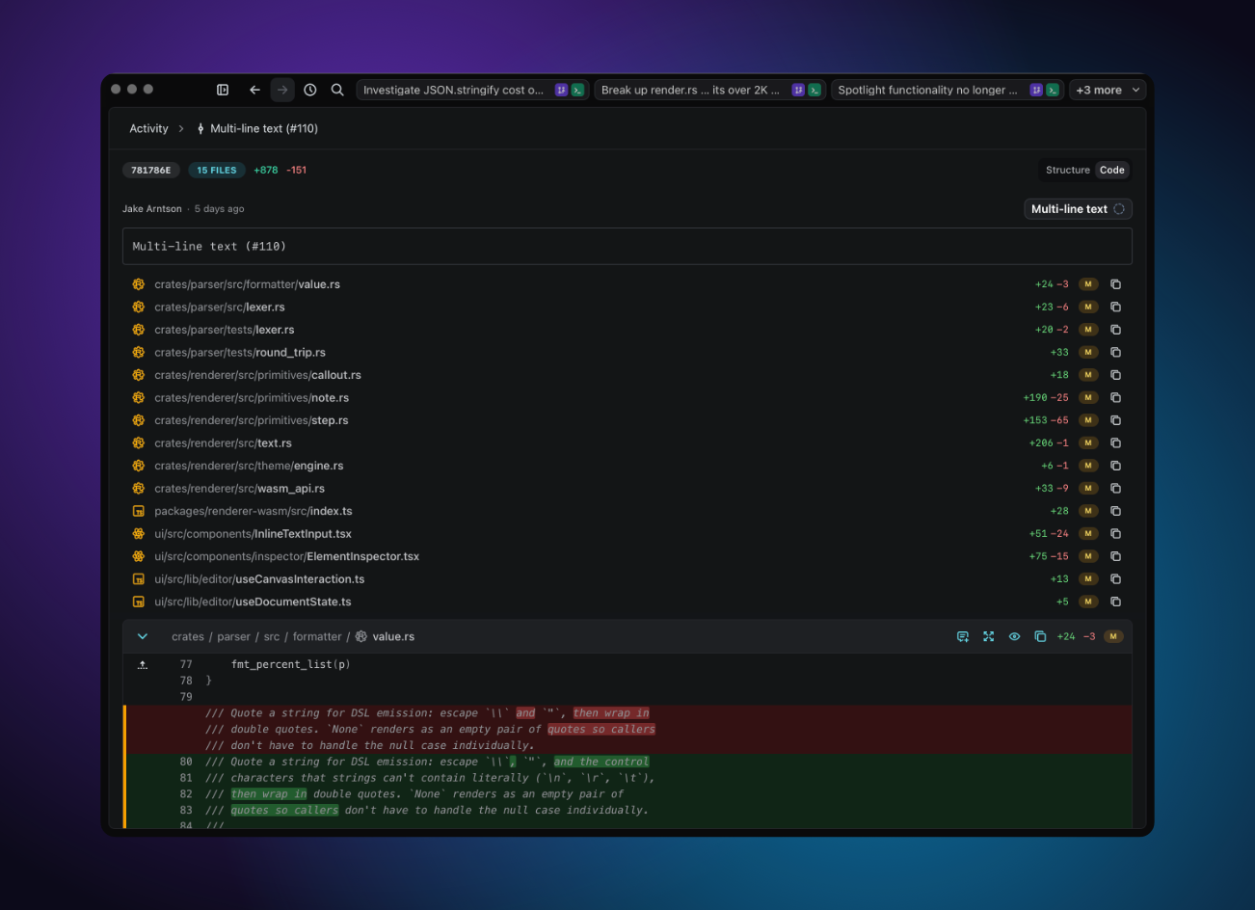
Task: Click the commit message text box
Action: click(627, 246)
